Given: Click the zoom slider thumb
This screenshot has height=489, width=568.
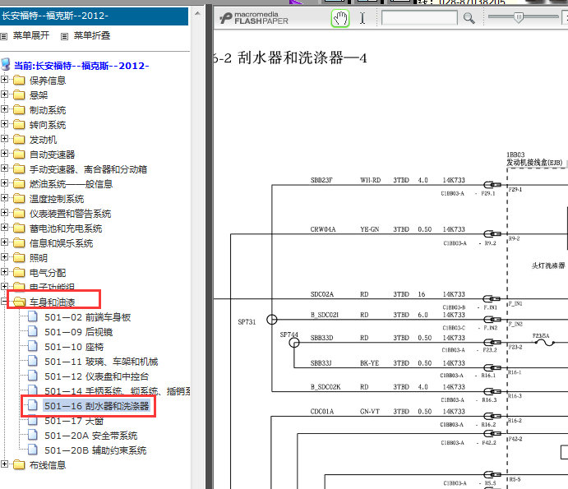Looking at the screenshot, I should point(519,17).
